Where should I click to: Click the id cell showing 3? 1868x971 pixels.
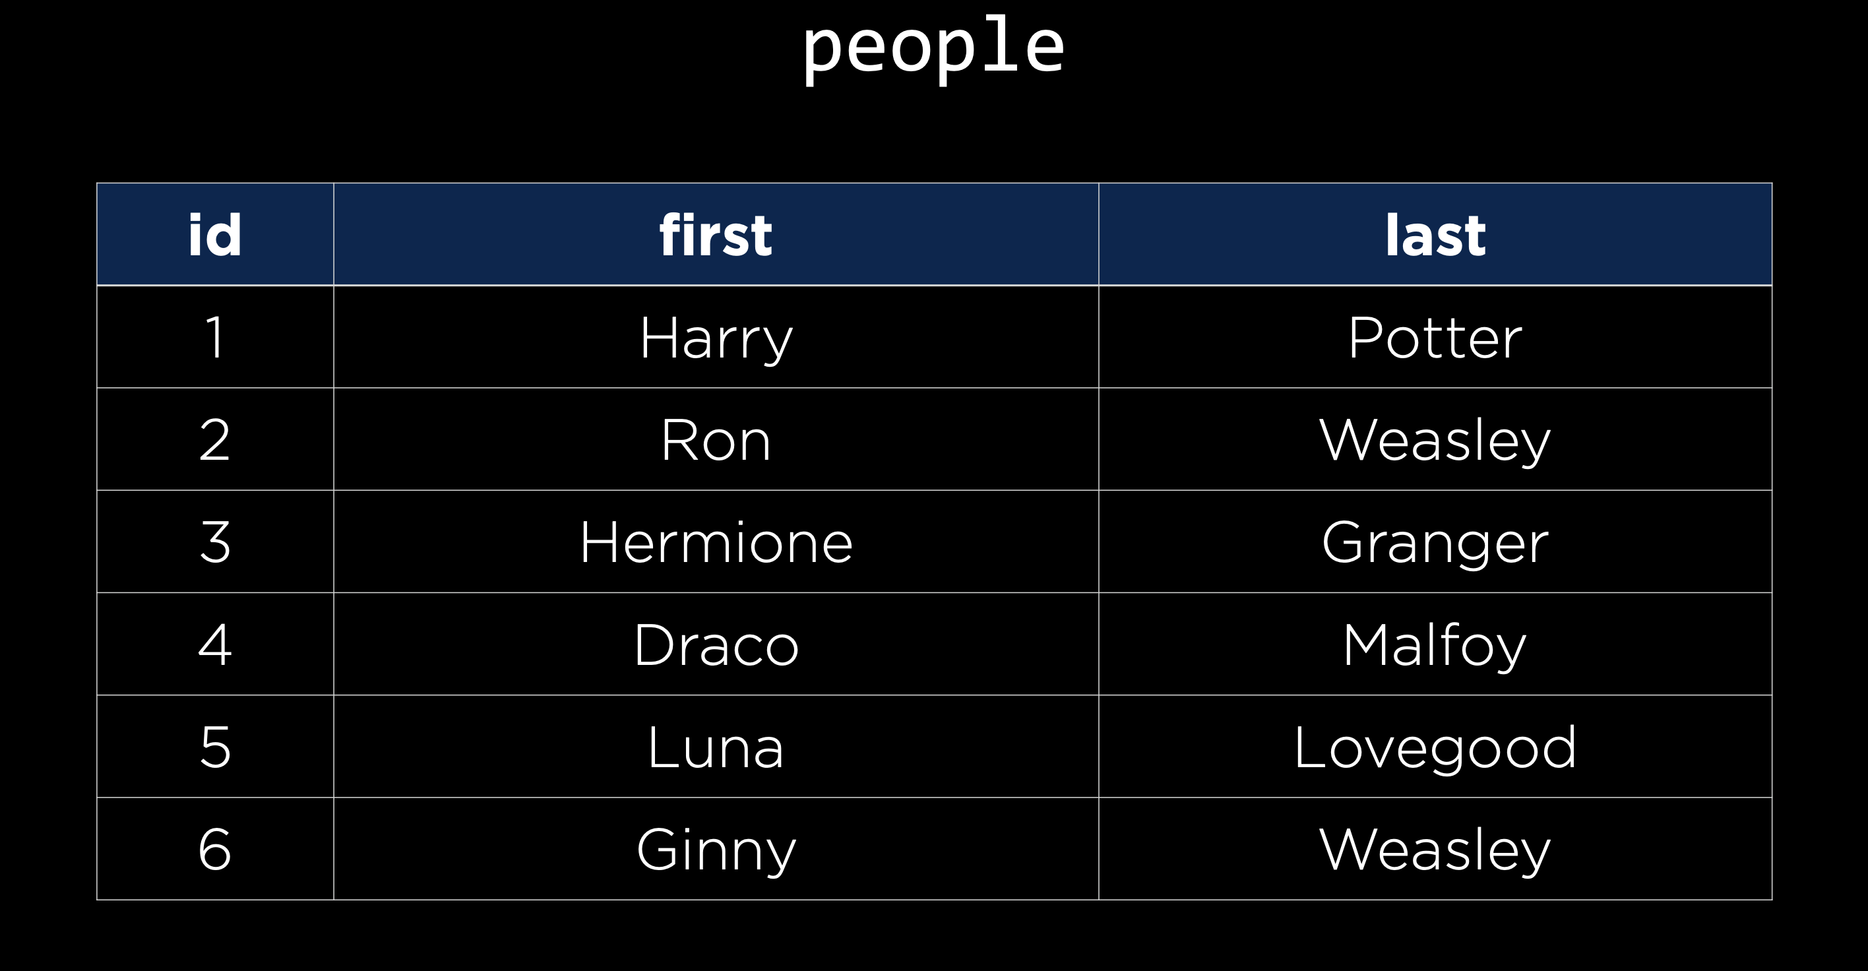[x=214, y=542]
